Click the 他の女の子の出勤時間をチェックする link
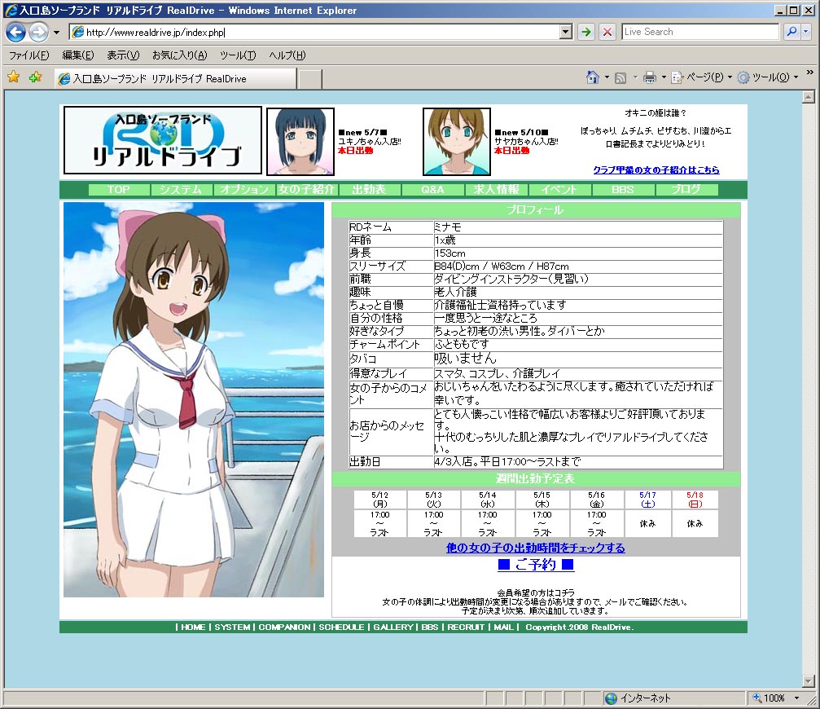 click(536, 548)
